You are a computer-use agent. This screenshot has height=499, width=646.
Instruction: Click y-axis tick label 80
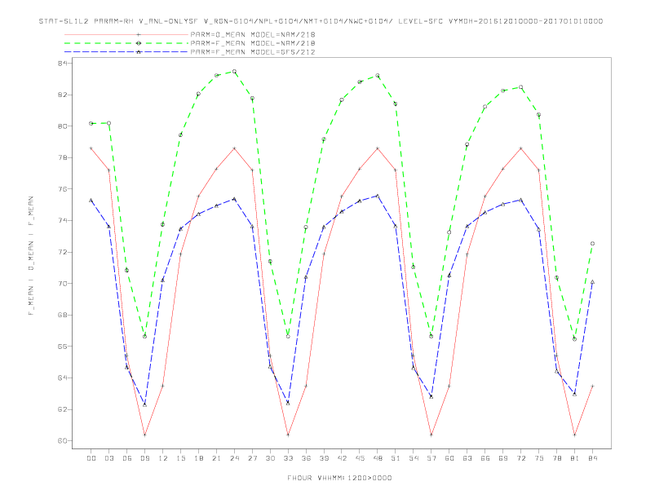[x=63, y=126]
